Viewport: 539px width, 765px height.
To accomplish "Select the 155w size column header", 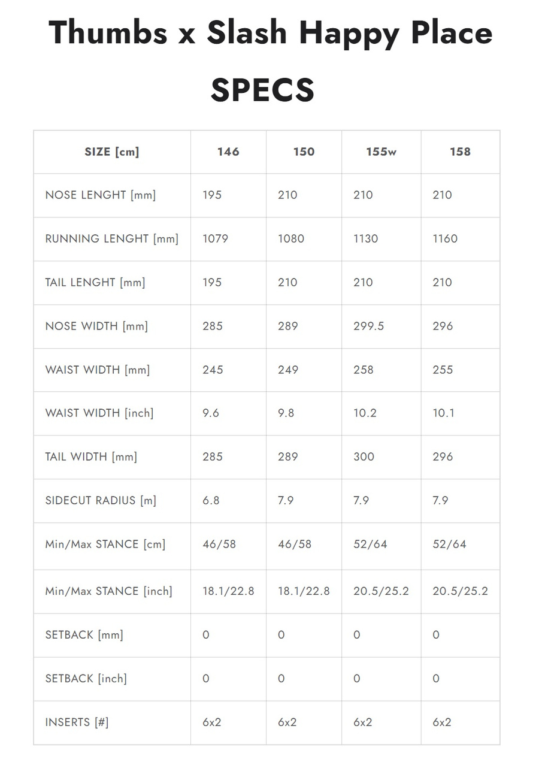I will [381, 152].
